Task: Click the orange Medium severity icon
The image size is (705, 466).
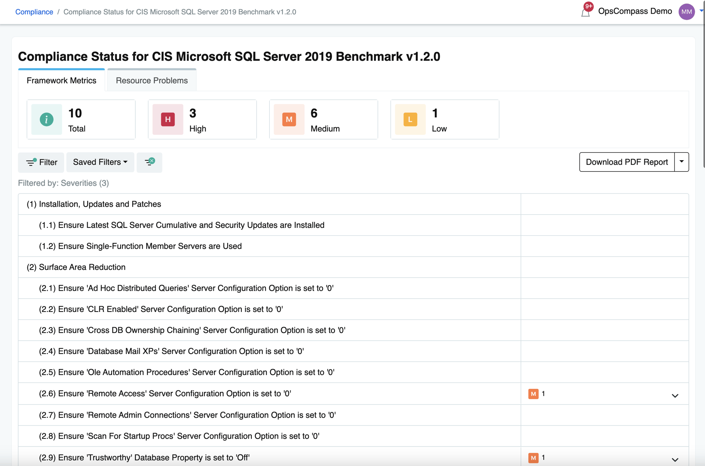Action: coord(289,119)
